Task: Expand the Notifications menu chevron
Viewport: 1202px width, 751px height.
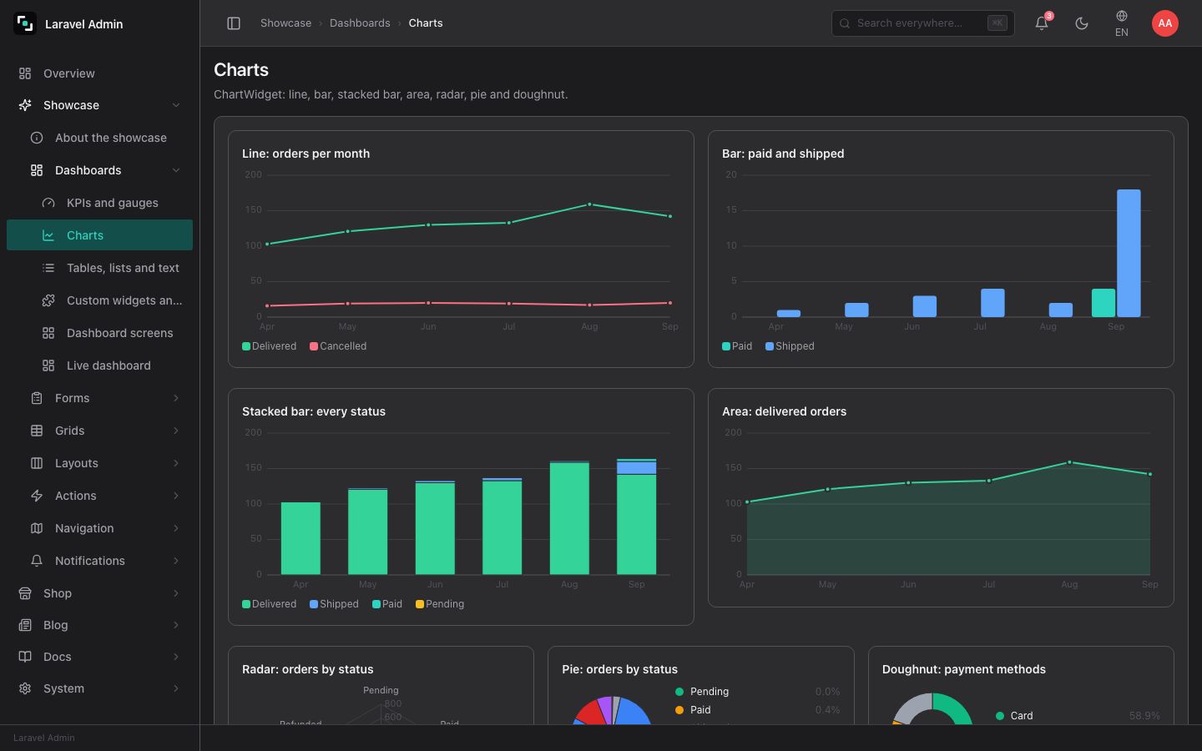Action: [176, 561]
